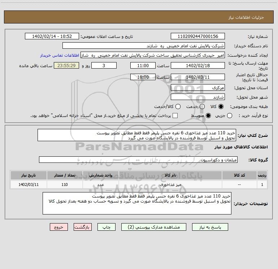
Task: Click the کد کالا column header
Action: (239, 175)
